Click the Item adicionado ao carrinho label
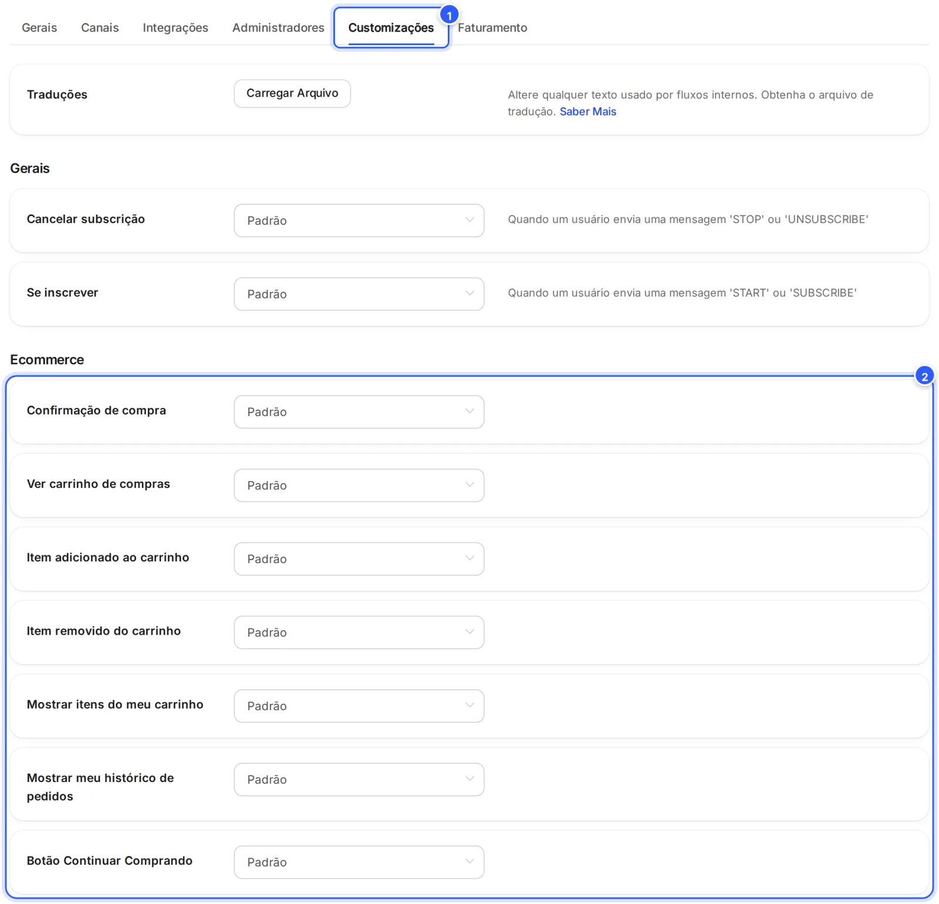 point(108,557)
